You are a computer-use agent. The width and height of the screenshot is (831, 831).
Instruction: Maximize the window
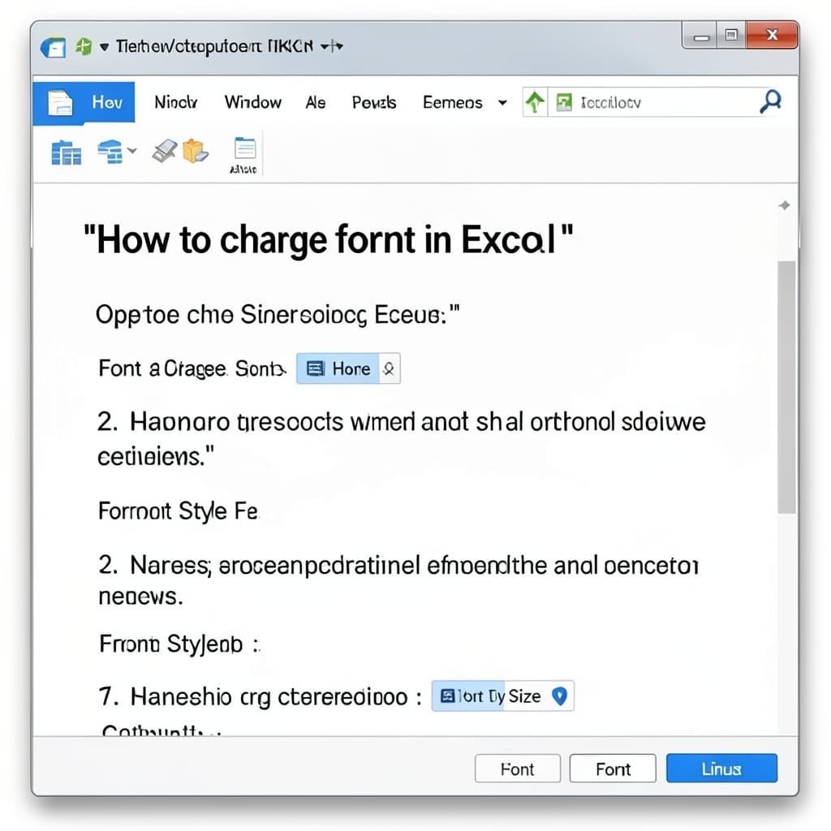tap(731, 36)
